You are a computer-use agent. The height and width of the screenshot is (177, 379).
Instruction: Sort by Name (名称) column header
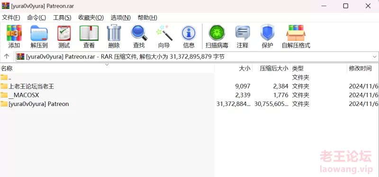[107, 68]
